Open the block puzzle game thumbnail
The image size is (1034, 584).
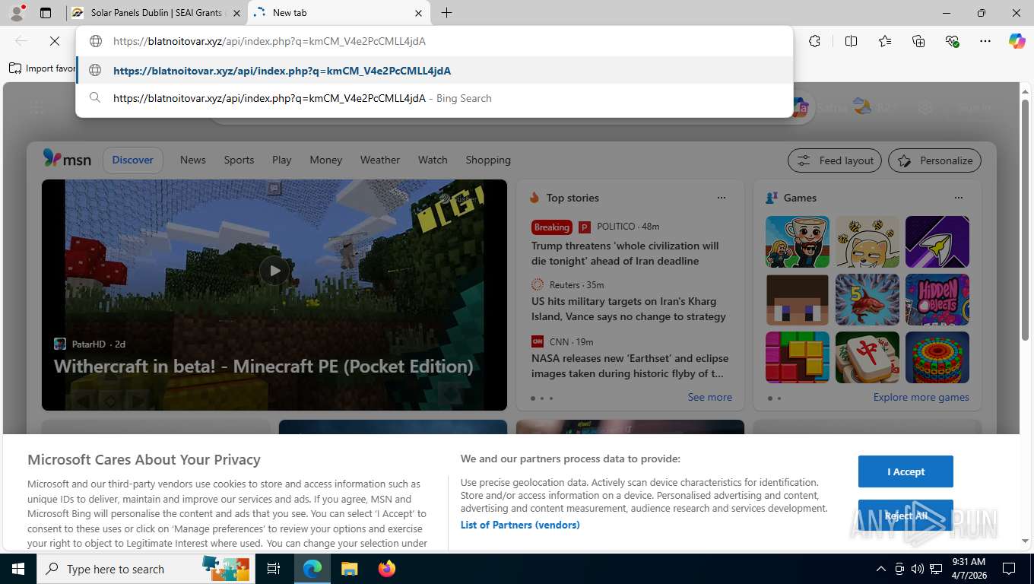tap(798, 357)
